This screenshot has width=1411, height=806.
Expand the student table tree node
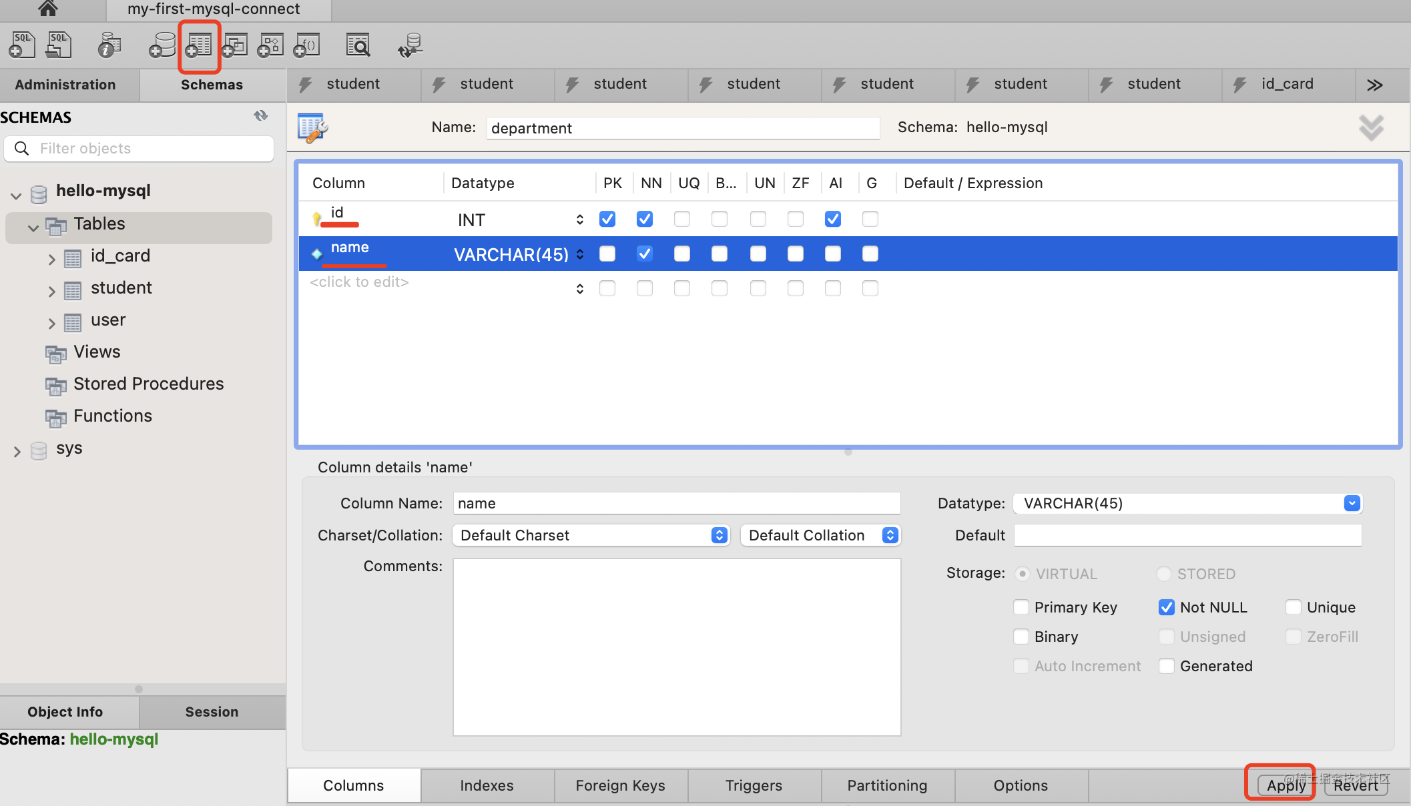point(51,291)
